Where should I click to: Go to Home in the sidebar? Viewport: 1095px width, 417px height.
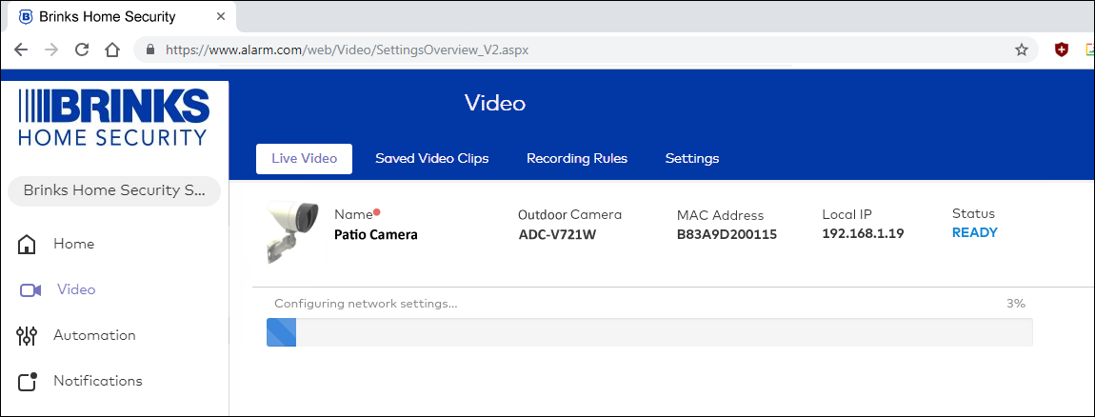74,244
